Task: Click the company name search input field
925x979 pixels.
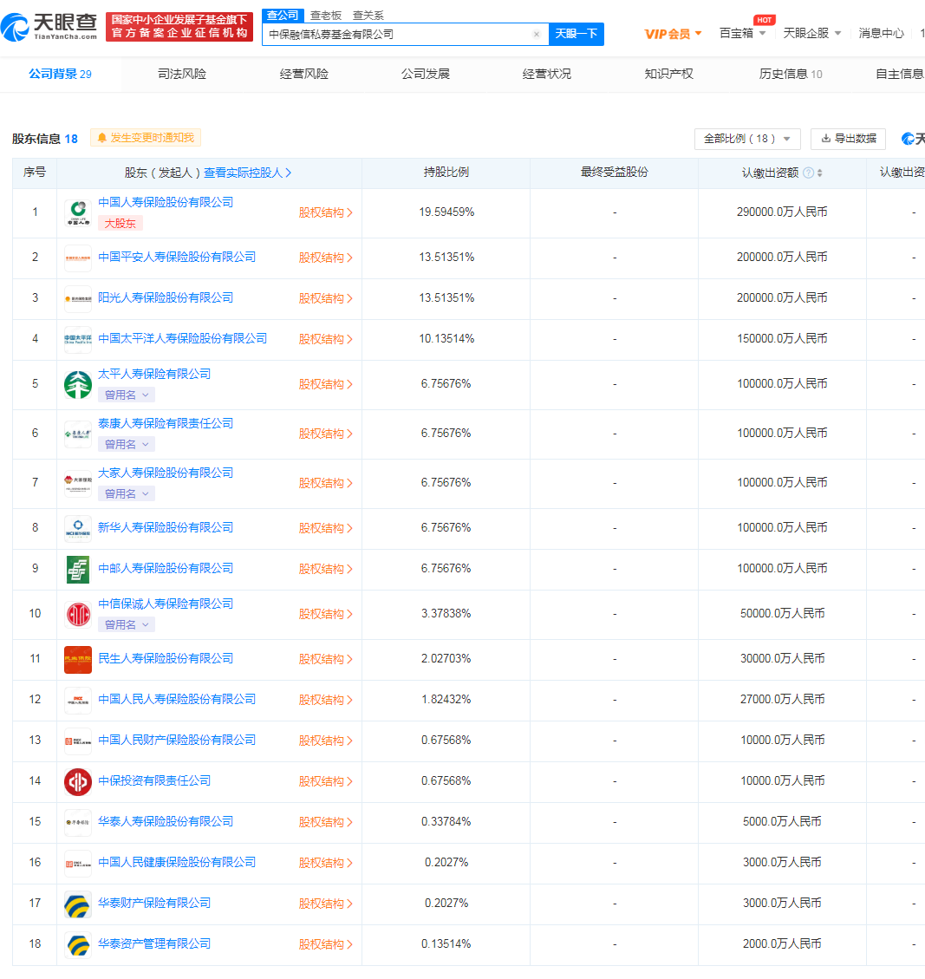Action: pos(390,34)
